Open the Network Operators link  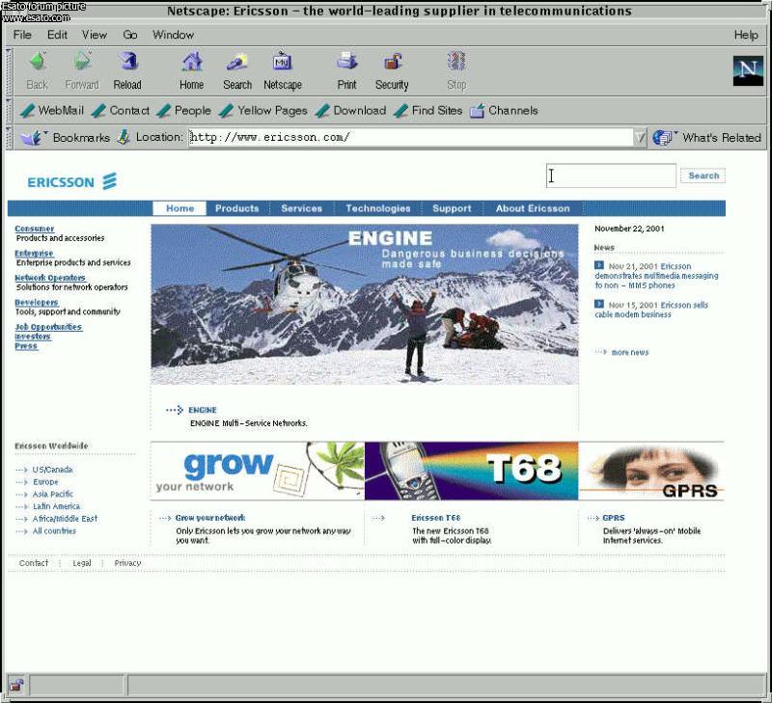pyautogui.click(x=50, y=278)
